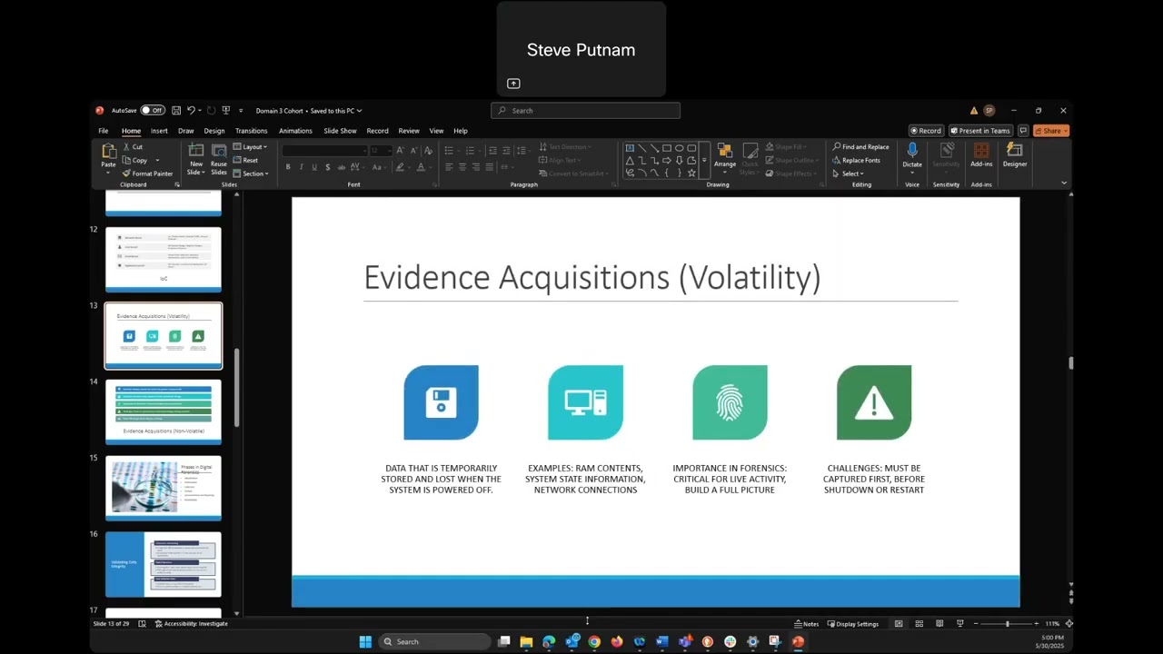Click the Paste clipboard icon
This screenshot has height=654, width=1163.
(109, 151)
